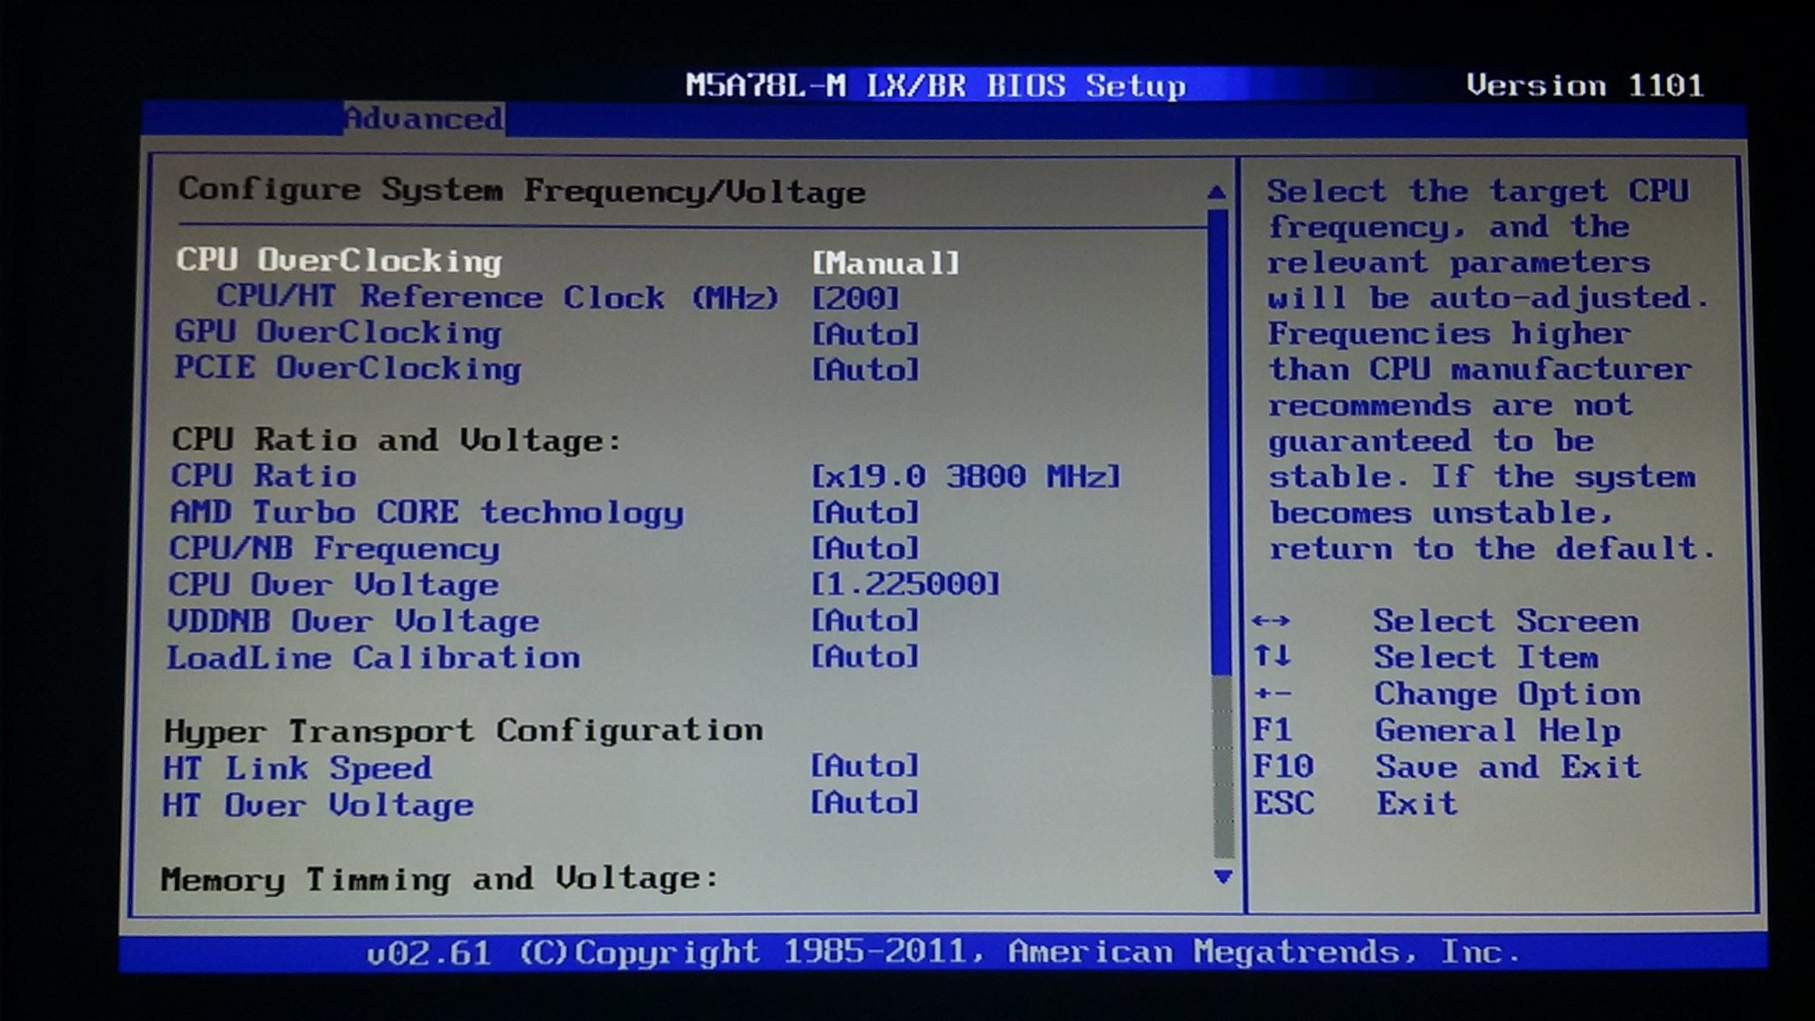The height and width of the screenshot is (1021, 1815).
Task: Open GPU OverClocking Auto value
Action: coord(866,333)
